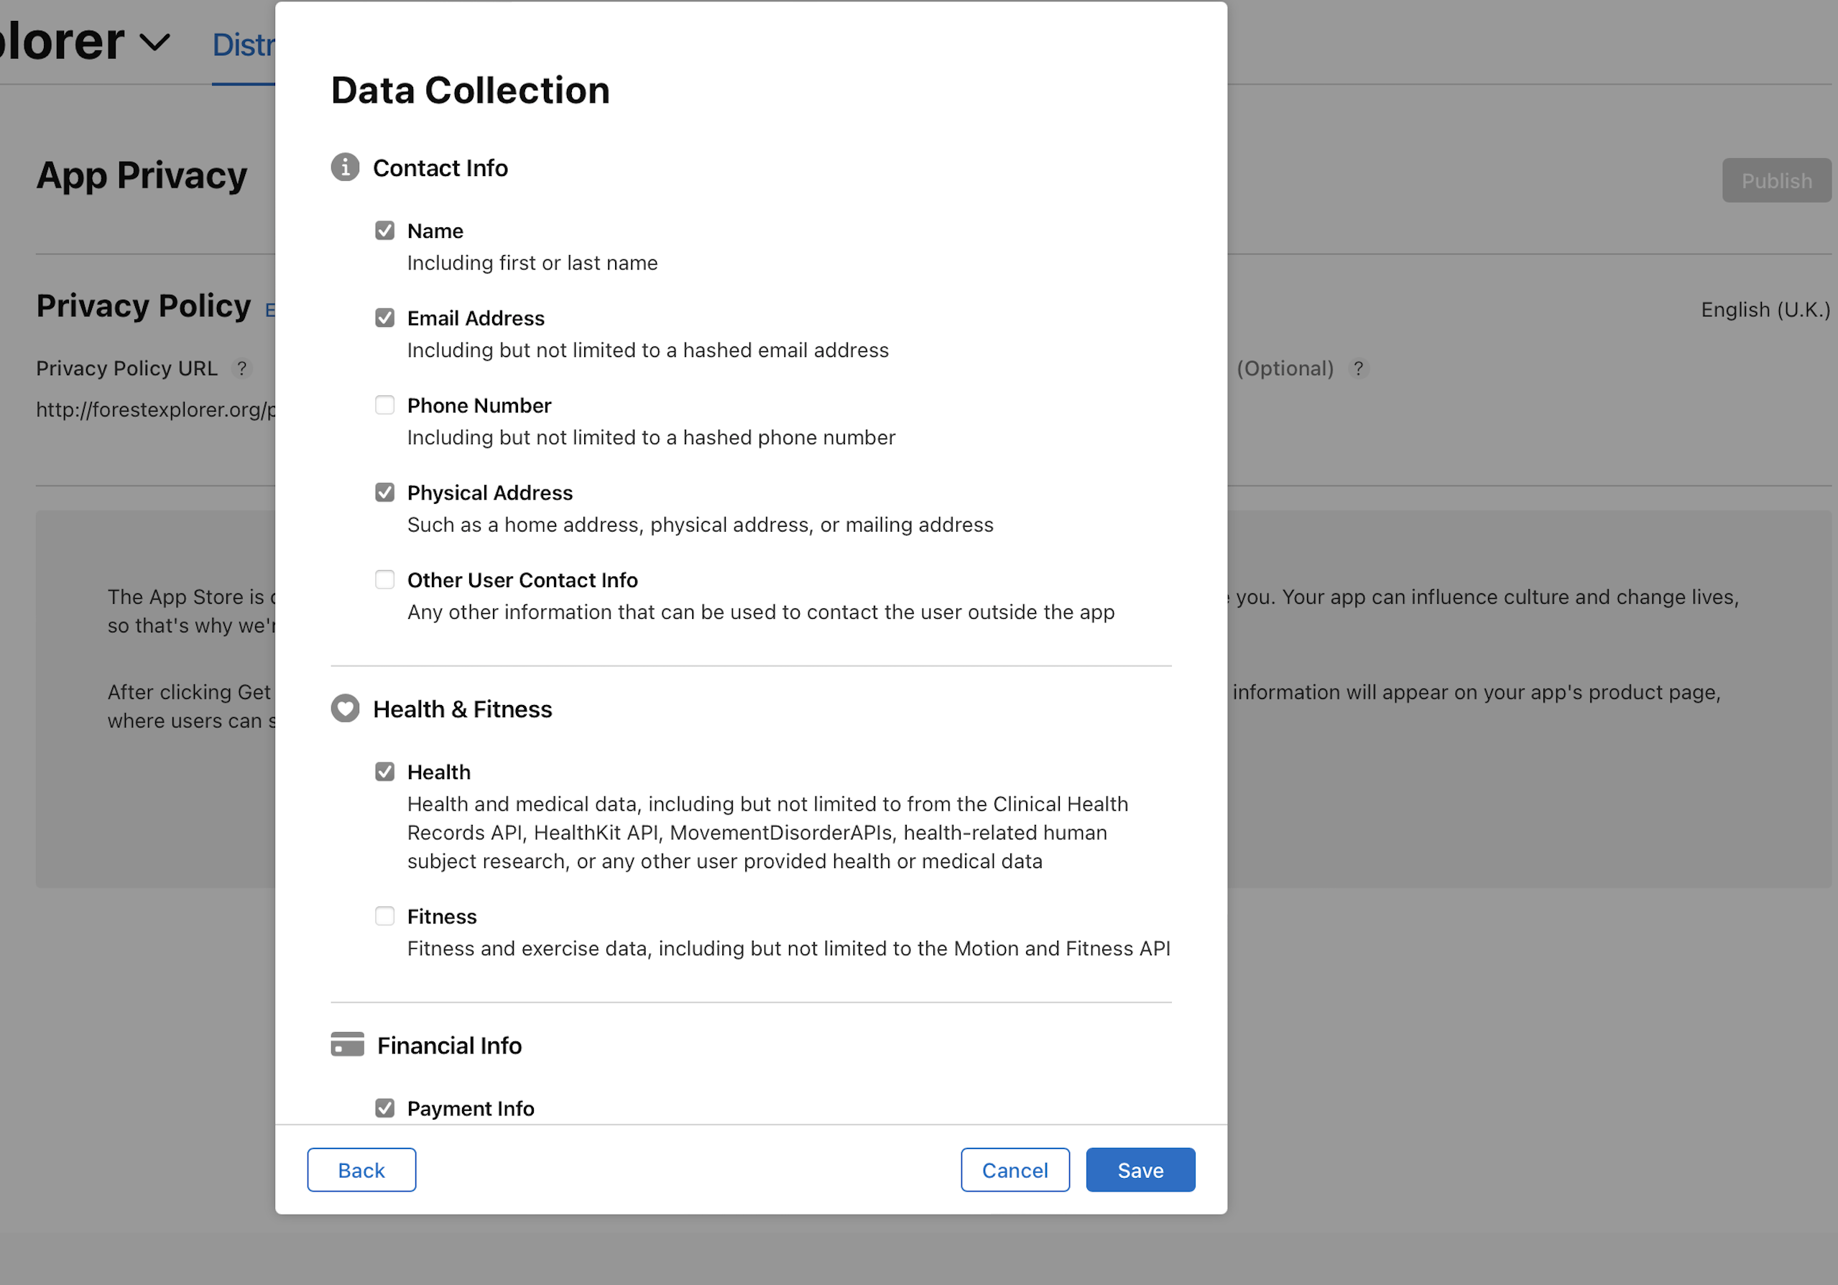Image resolution: width=1838 pixels, height=1285 pixels.
Task: Expand the Contact Info section
Action: [440, 166]
